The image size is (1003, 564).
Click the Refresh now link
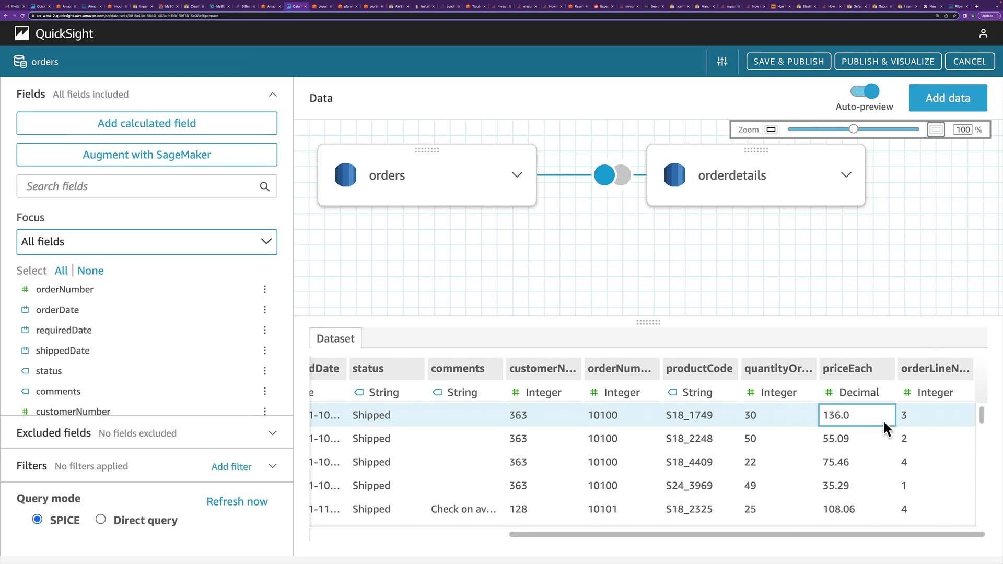[x=237, y=501]
